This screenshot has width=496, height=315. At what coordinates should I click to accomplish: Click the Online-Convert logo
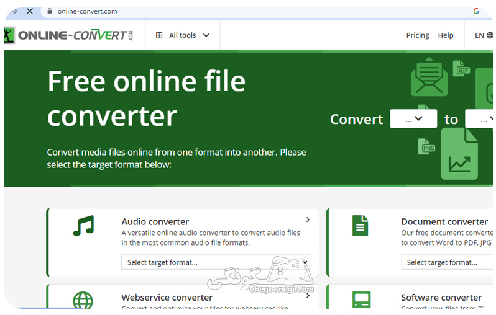click(68, 35)
